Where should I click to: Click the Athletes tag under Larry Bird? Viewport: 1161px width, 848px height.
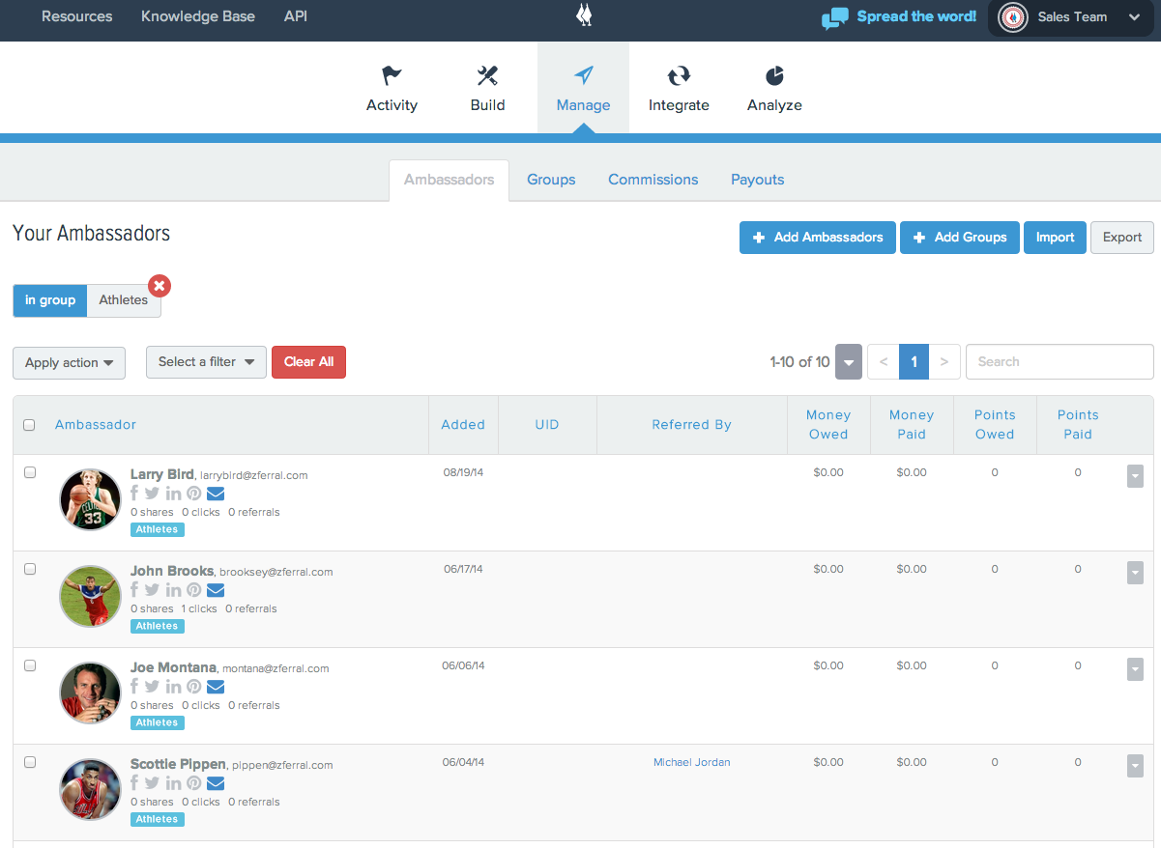(158, 529)
